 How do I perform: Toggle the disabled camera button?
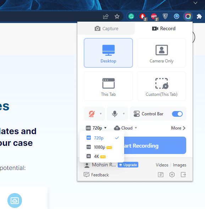92,114
